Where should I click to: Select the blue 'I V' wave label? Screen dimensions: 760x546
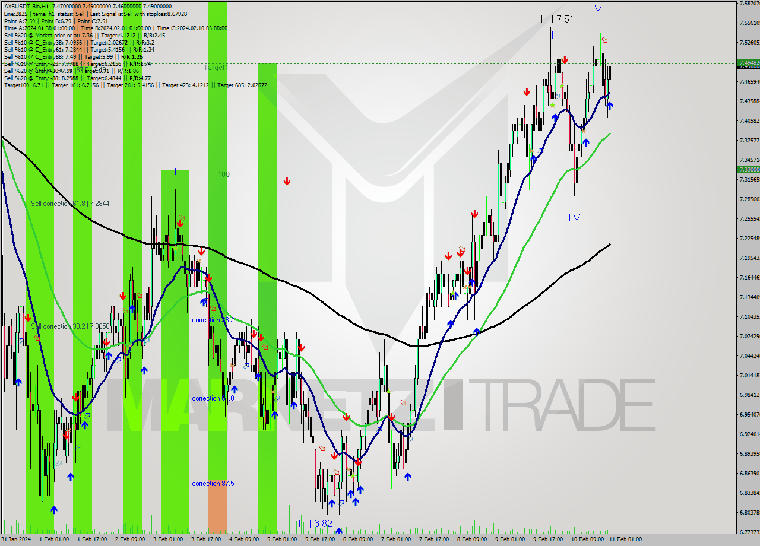tap(574, 218)
